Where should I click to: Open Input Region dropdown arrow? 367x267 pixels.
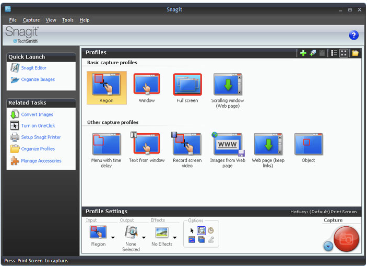[x=113, y=238]
